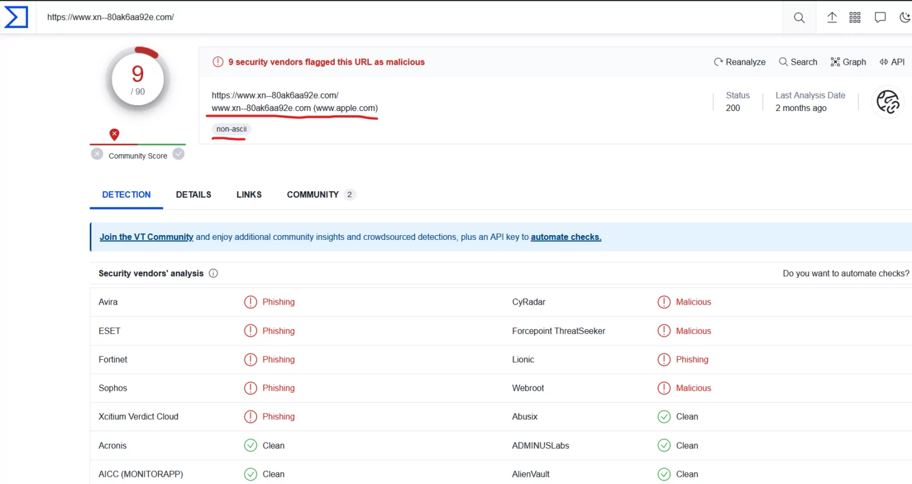
Task: Click the Search action button
Action: pos(797,62)
